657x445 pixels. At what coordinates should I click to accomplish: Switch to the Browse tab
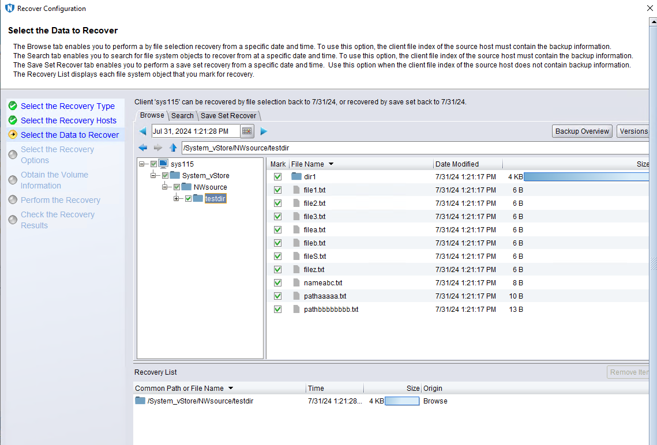(x=152, y=115)
